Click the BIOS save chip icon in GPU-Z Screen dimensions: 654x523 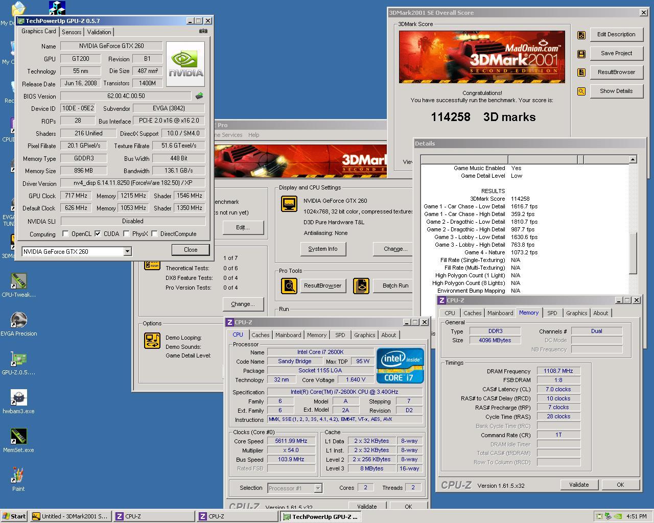coord(199,96)
